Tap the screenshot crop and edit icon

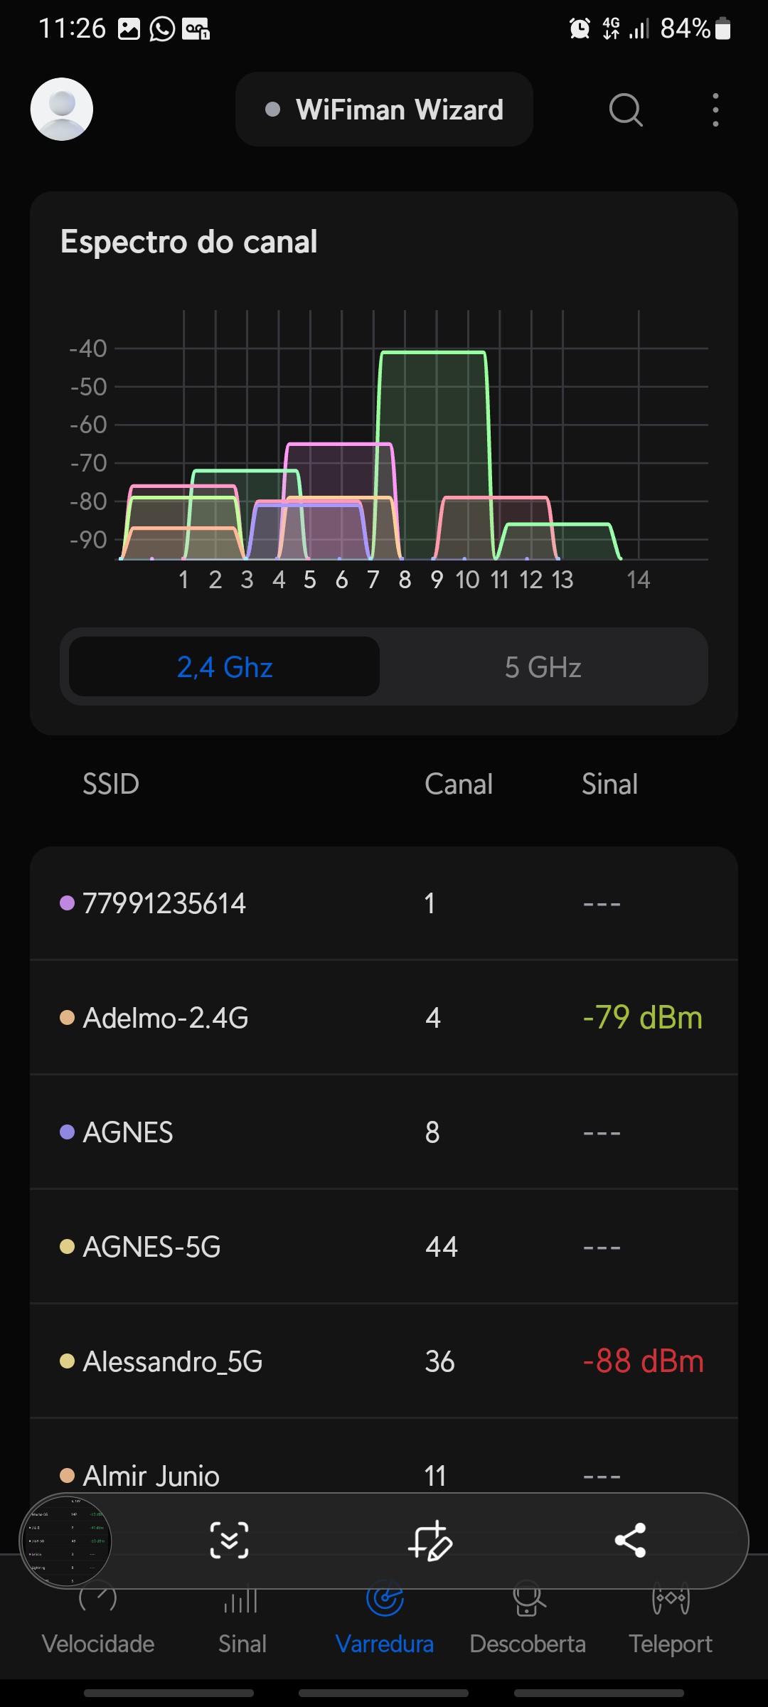click(x=430, y=1541)
